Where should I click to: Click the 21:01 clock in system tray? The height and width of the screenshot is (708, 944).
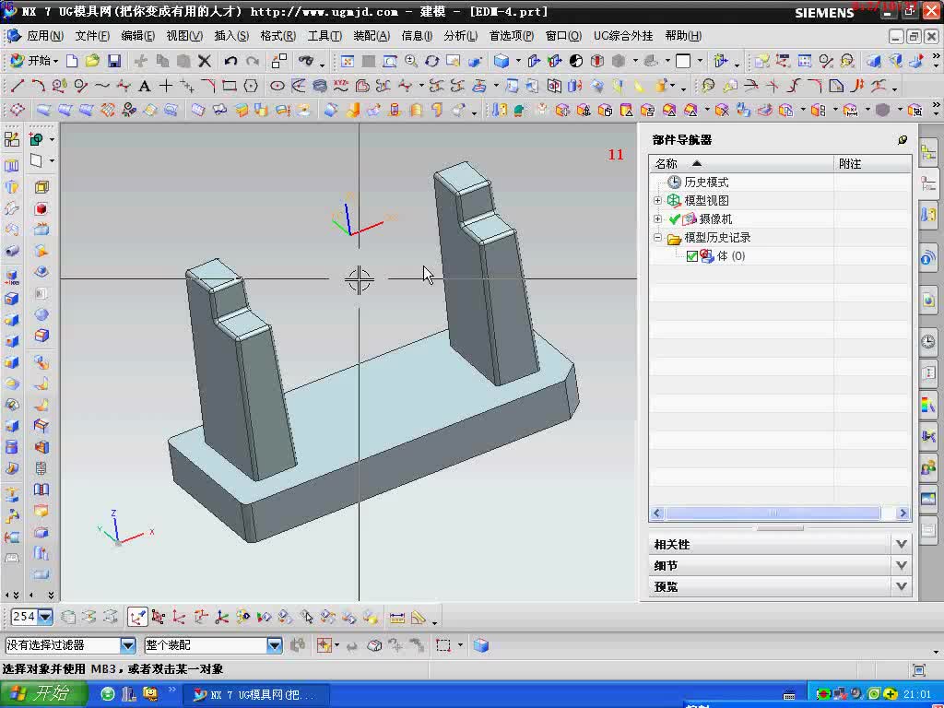point(917,695)
